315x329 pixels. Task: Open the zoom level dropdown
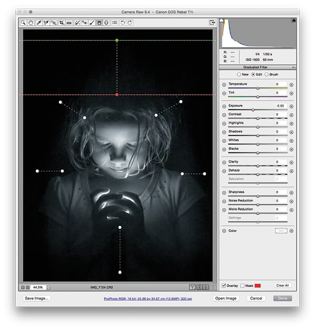click(x=49, y=288)
